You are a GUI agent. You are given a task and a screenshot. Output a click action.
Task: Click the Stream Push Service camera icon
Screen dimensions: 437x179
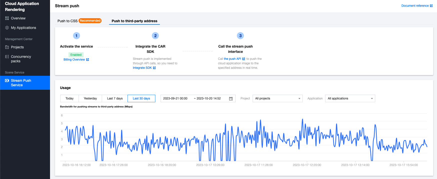coord(7,81)
